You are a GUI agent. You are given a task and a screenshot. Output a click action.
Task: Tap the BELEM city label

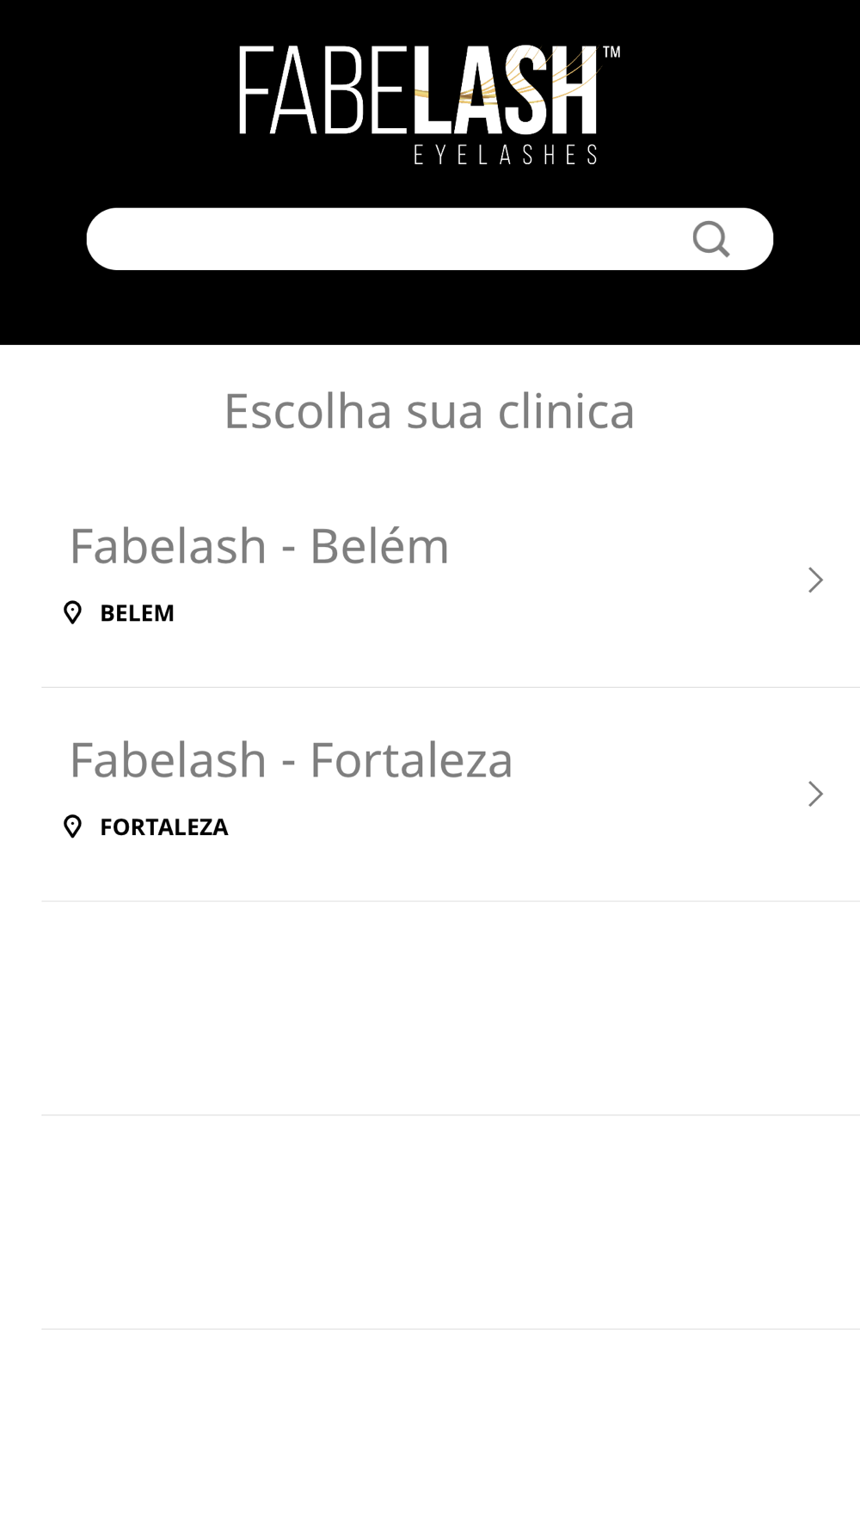click(137, 613)
